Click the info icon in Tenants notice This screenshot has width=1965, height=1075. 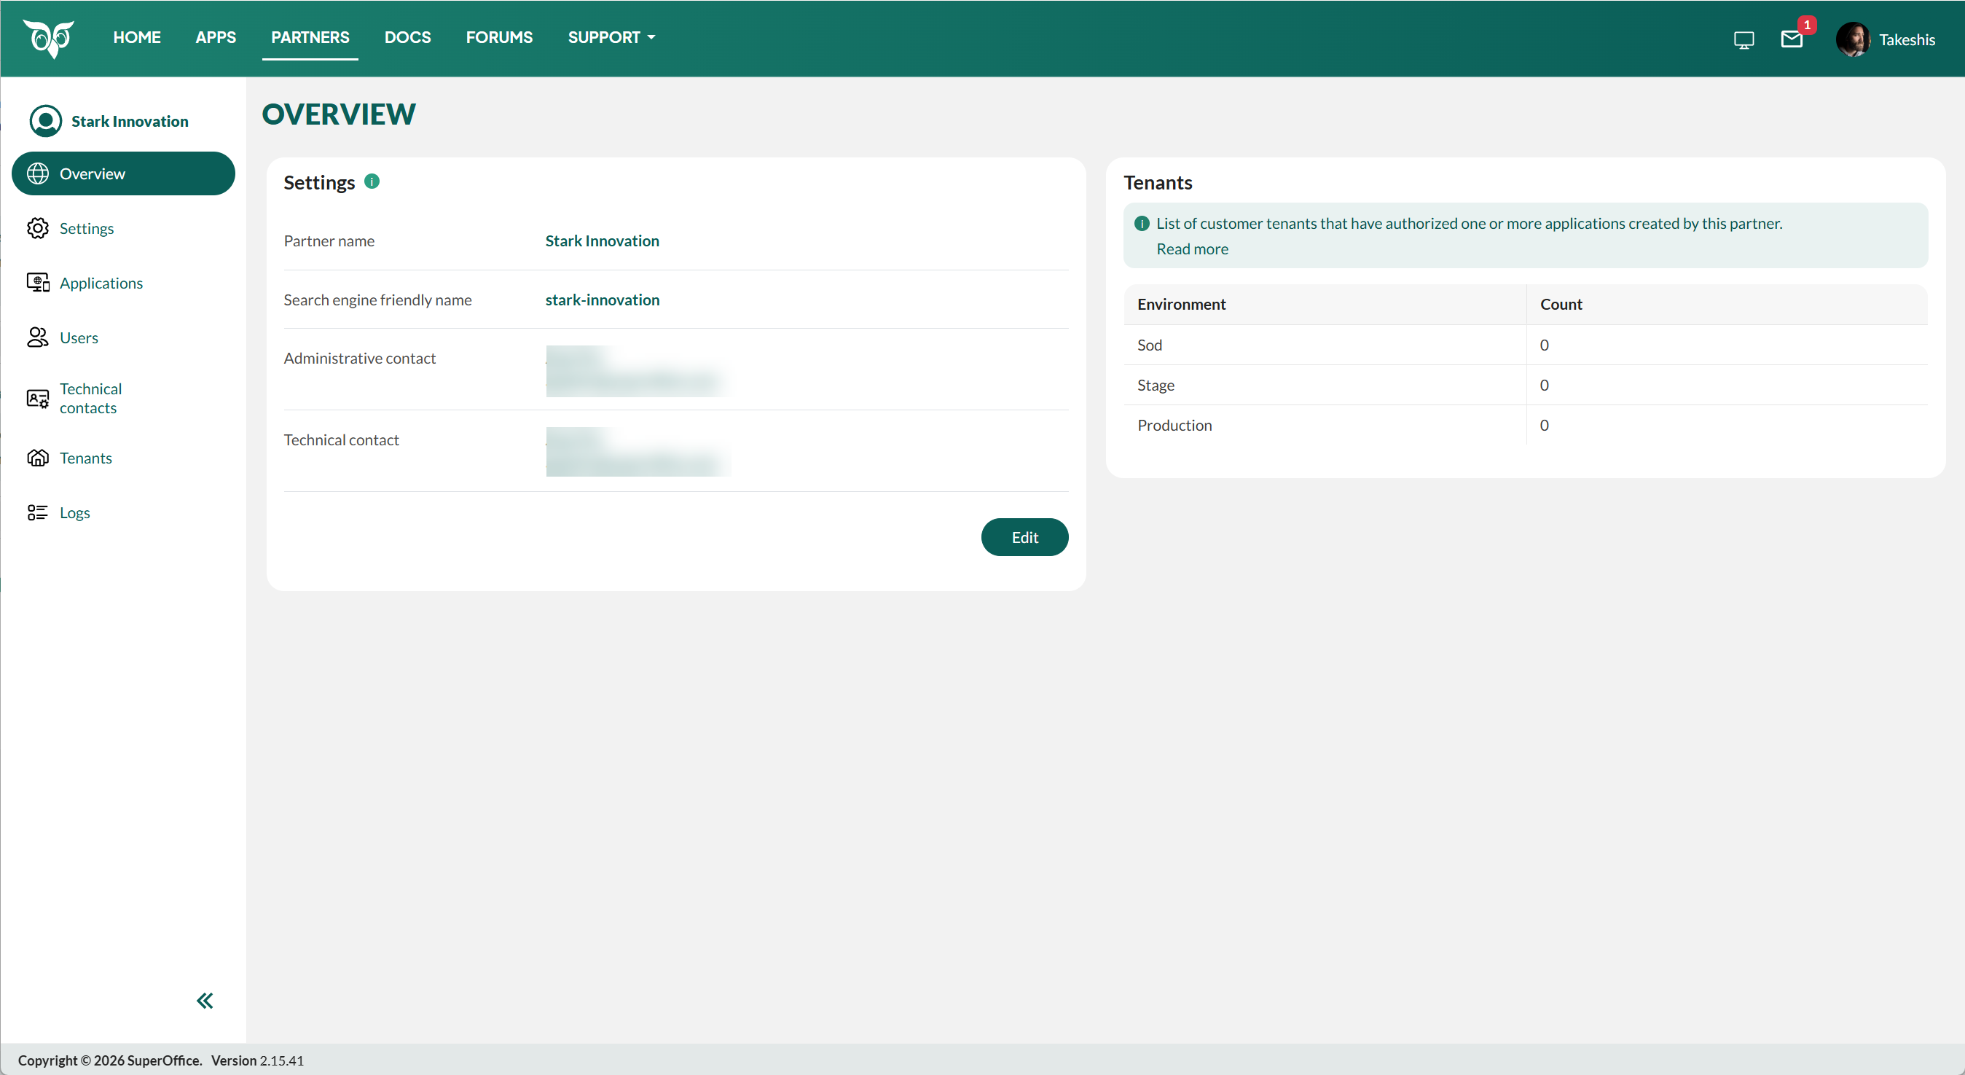[x=1142, y=224]
